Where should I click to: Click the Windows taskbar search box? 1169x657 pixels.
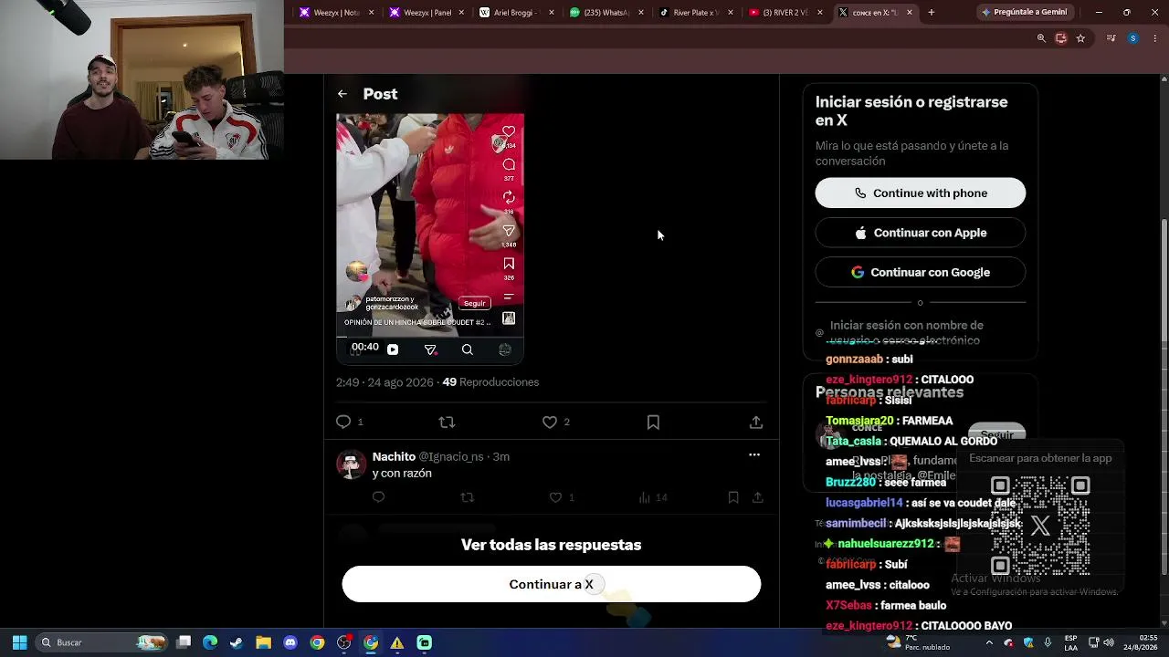pyautogui.click(x=102, y=642)
